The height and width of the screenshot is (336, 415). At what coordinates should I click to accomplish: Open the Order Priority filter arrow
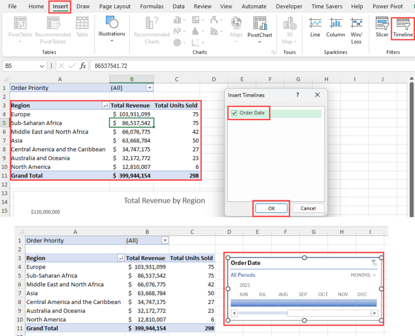click(x=150, y=87)
